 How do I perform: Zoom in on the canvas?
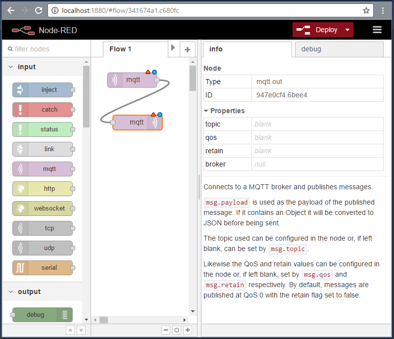tap(188, 330)
